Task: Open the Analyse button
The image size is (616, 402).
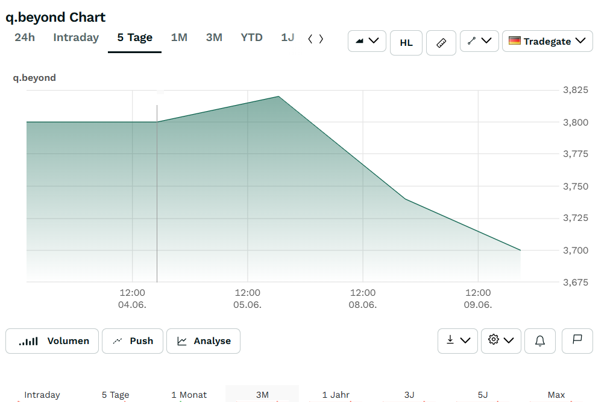Action: pos(204,341)
